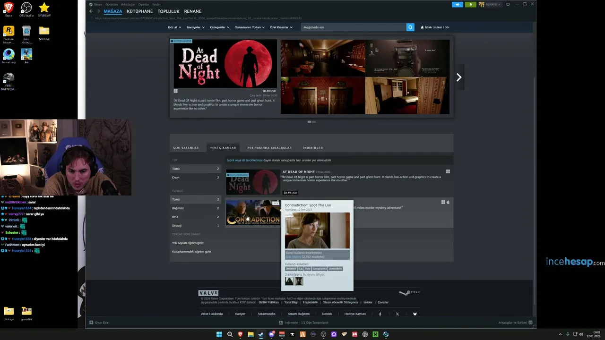Image resolution: width=605 pixels, height=340 pixels.
Task: Click the blue store search magnifier button
Action: 410,27
